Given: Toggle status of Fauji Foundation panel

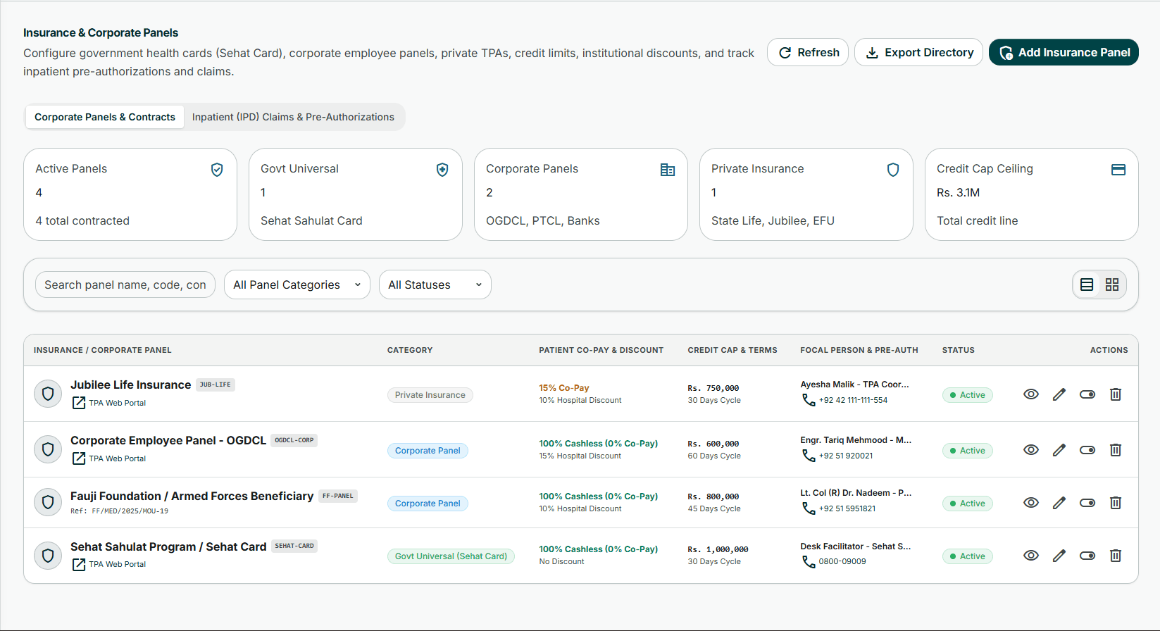Looking at the screenshot, I should (x=1087, y=503).
